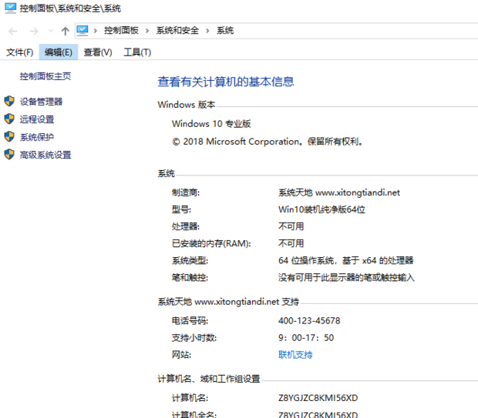Click the 网站: label
This screenshot has width=478, height=418.
181,355
